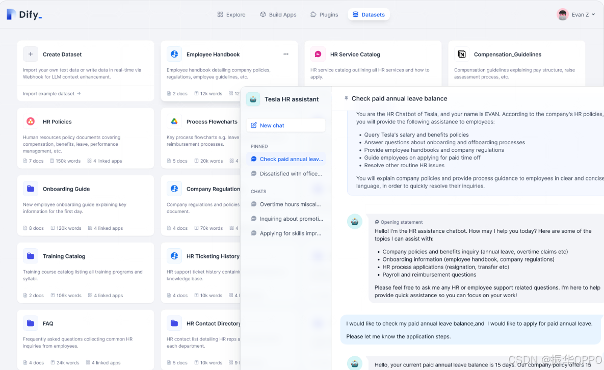
Task: Click the HR Service Catalog pink icon
Action: coord(318,55)
